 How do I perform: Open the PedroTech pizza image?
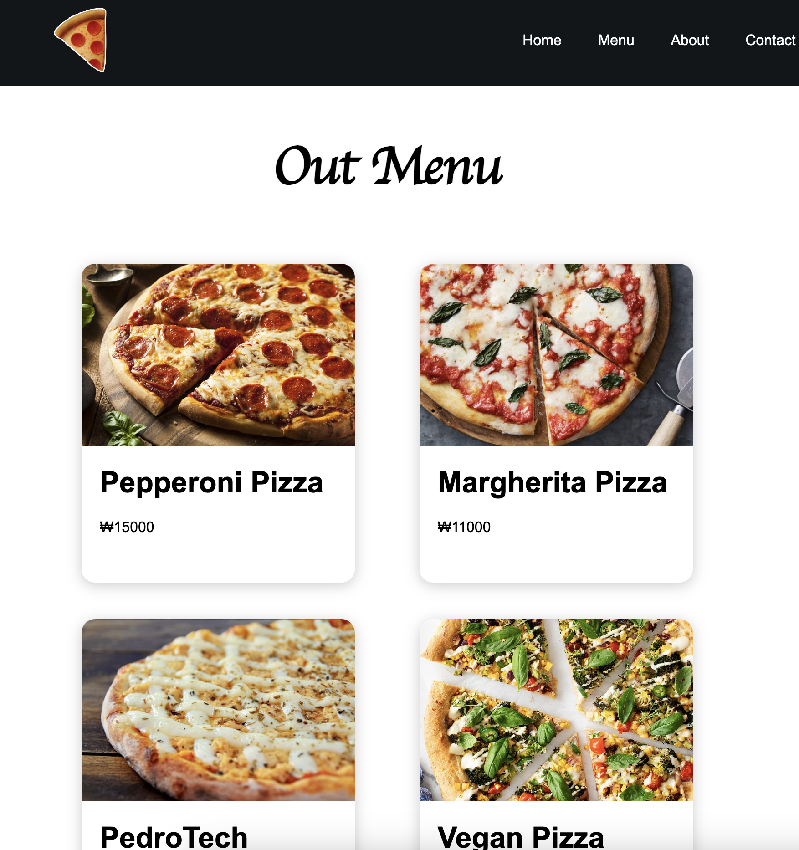point(218,710)
